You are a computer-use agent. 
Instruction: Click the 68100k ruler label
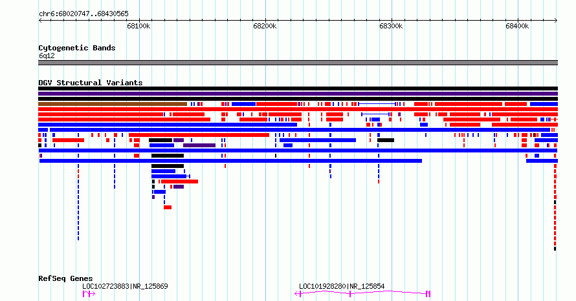138,26
